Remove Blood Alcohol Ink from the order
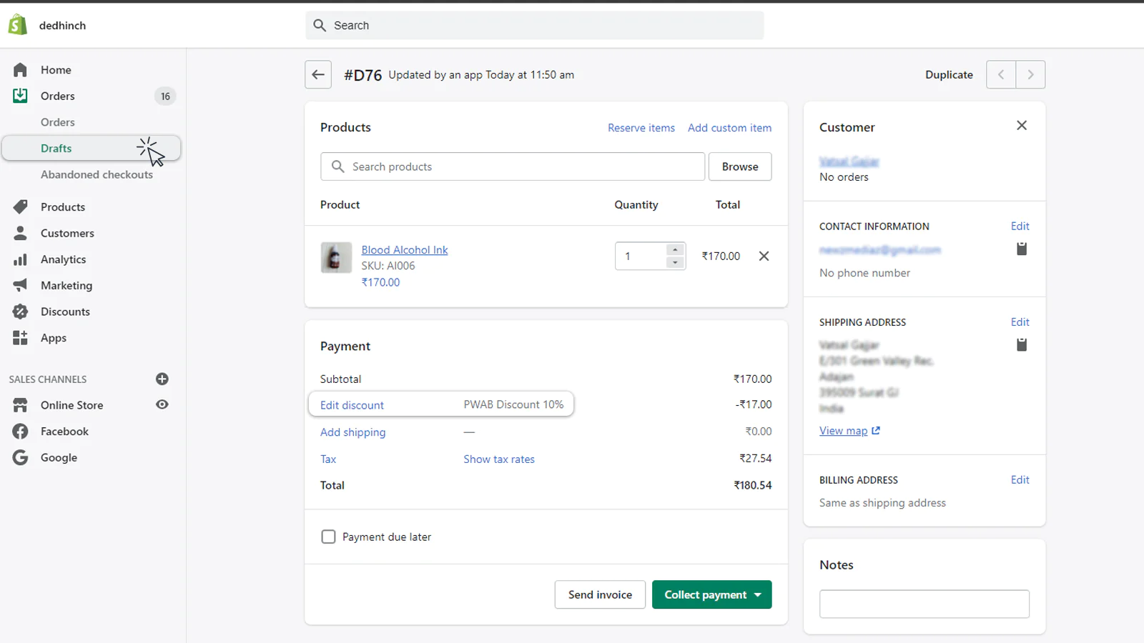This screenshot has width=1144, height=643. 764,256
